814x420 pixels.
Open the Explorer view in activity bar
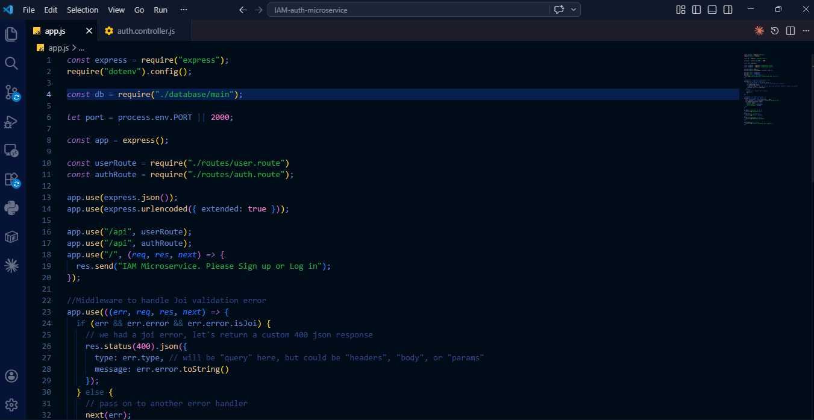(x=11, y=34)
